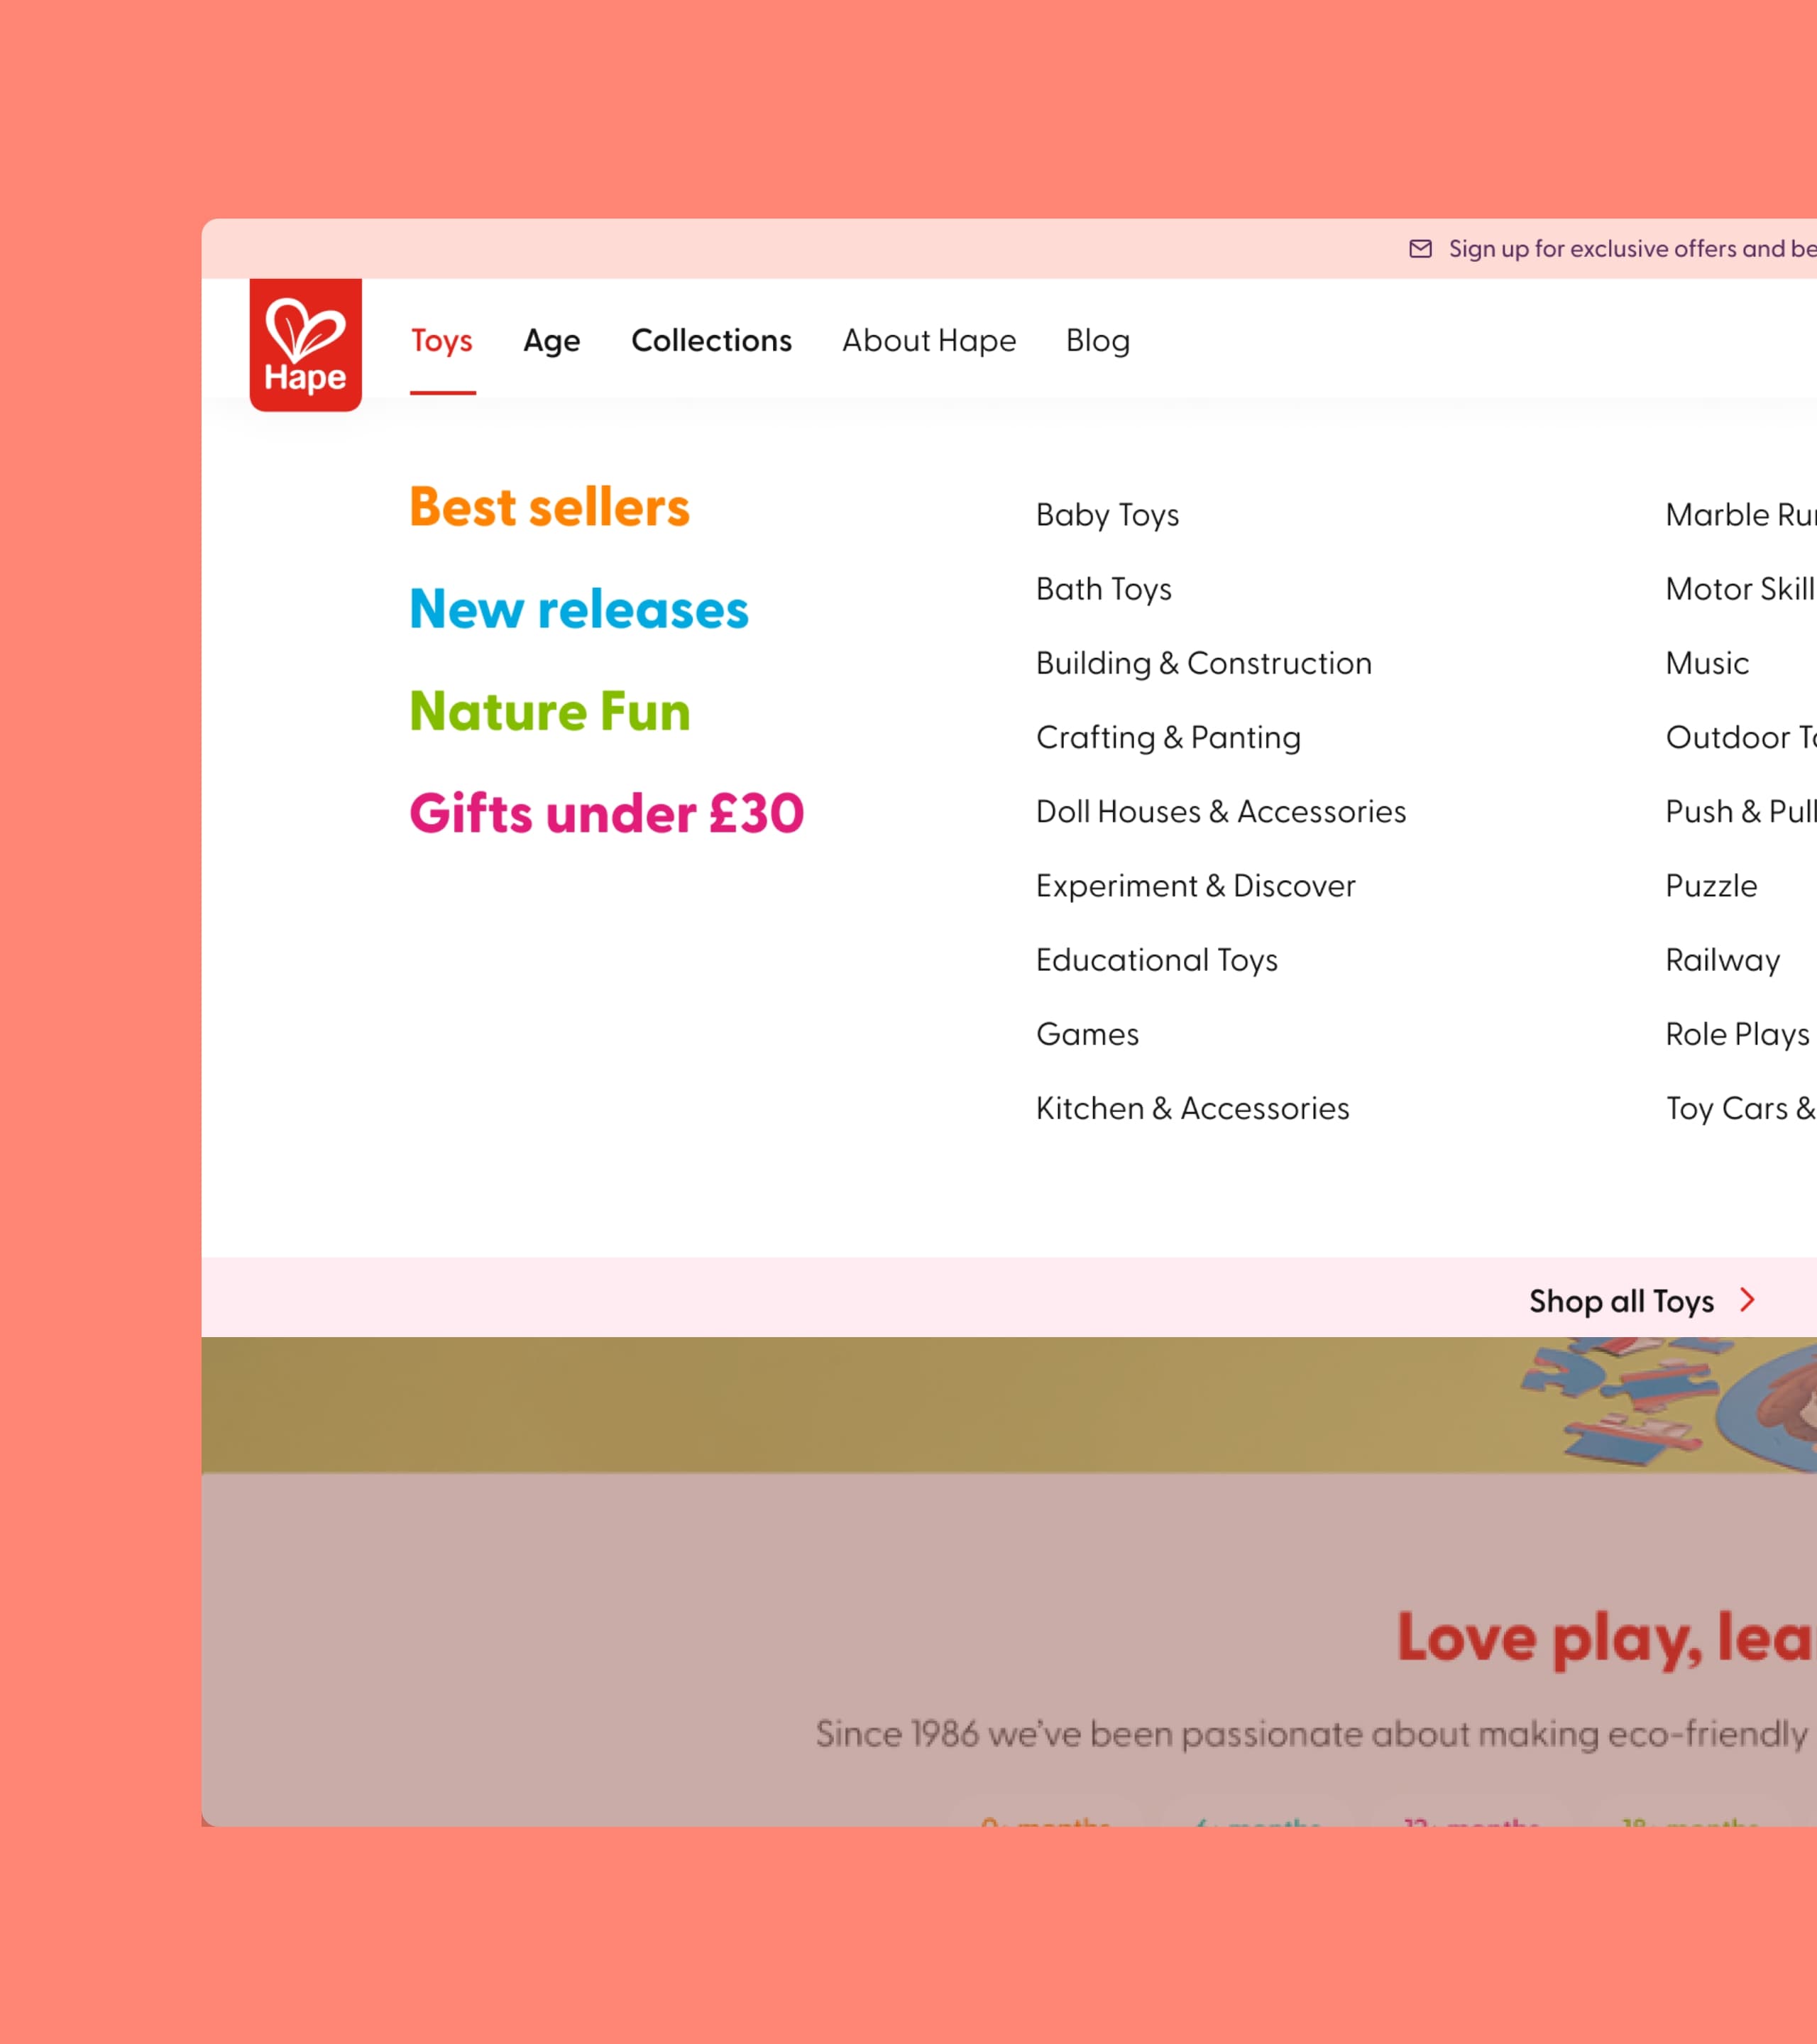Open the Puzzle category
Image resolution: width=1817 pixels, height=2044 pixels.
point(1710,885)
